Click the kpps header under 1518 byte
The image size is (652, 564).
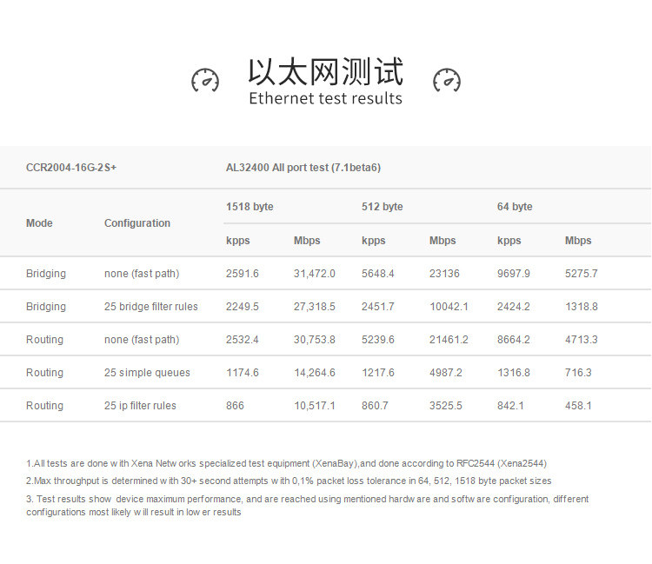point(238,241)
